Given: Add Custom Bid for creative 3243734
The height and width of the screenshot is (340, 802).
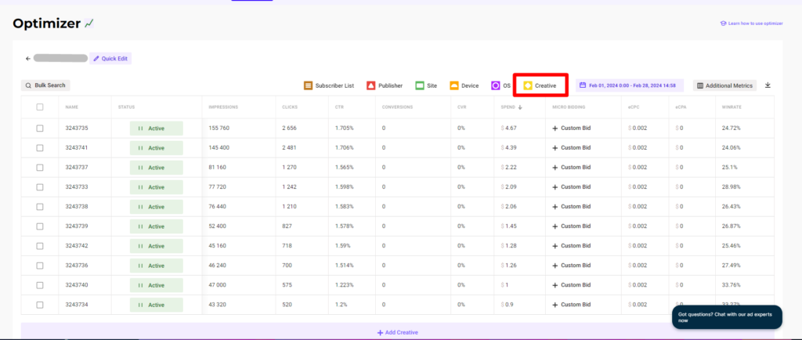Looking at the screenshot, I should [x=571, y=305].
